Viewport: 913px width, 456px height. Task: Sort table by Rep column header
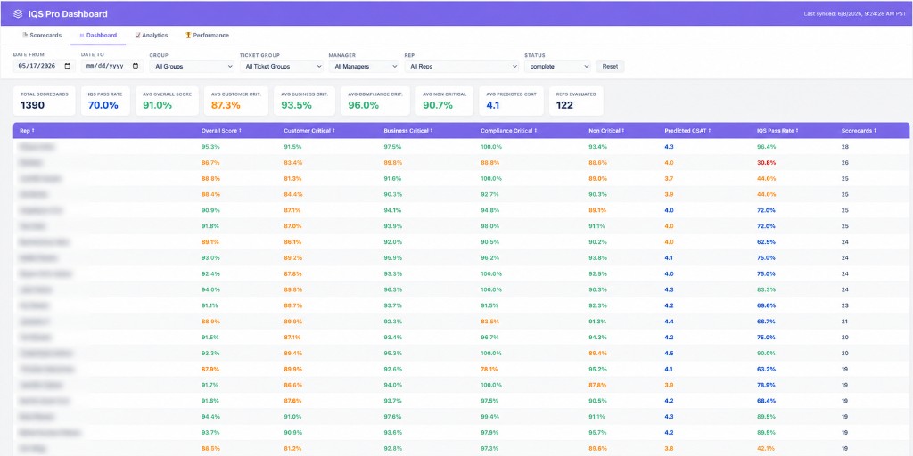[x=27, y=130]
